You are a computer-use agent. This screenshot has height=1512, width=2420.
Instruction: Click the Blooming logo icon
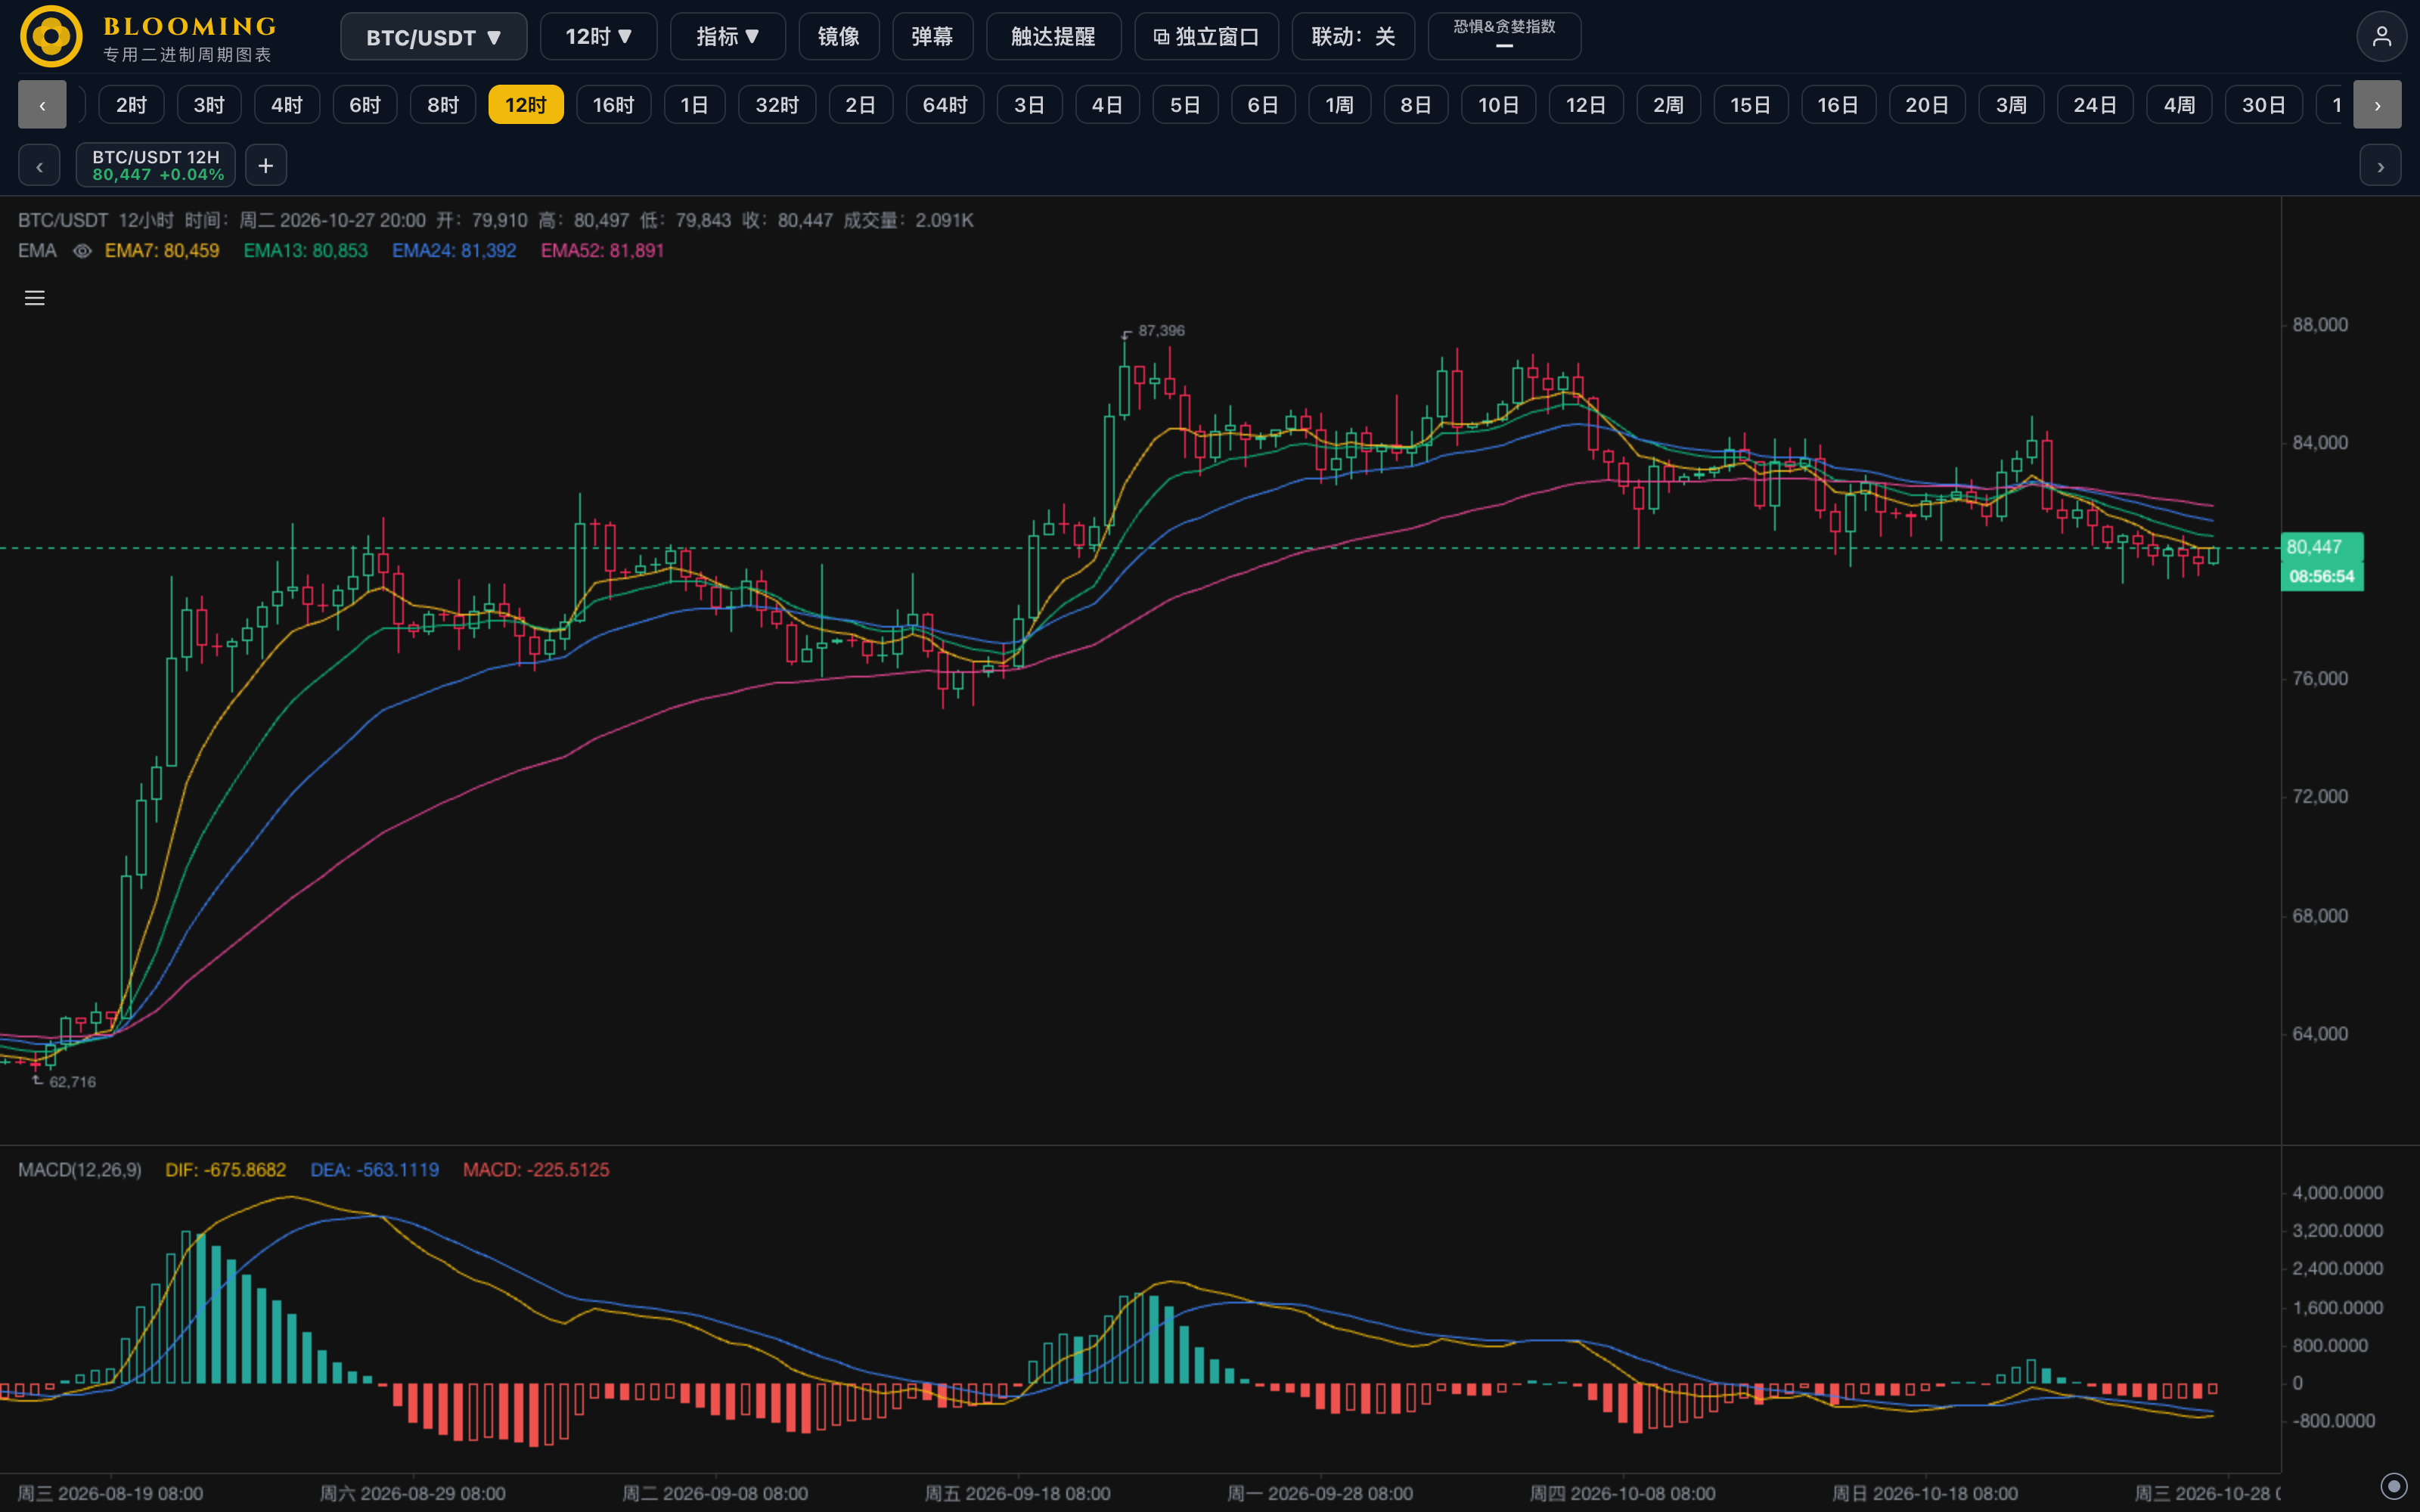[x=51, y=36]
